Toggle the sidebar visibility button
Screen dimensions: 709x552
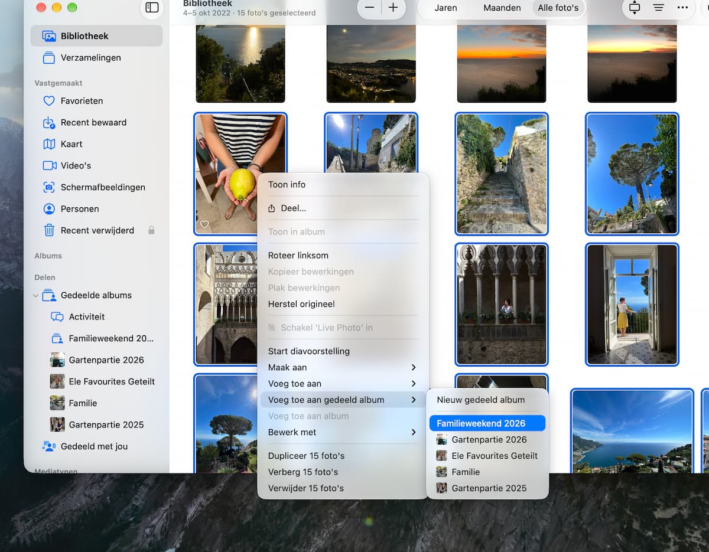(x=152, y=8)
